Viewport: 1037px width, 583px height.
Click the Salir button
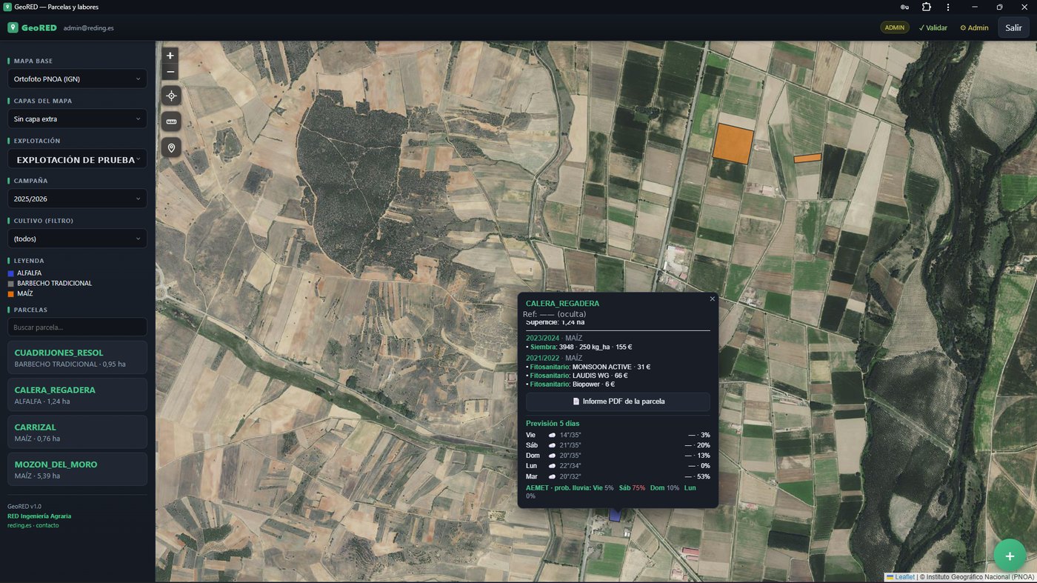click(1013, 27)
